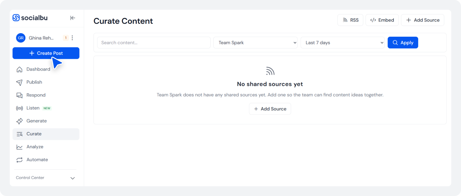This screenshot has height=196, width=461.
Task: Click the plus icon on top Add Source
Action: (409, 20)
